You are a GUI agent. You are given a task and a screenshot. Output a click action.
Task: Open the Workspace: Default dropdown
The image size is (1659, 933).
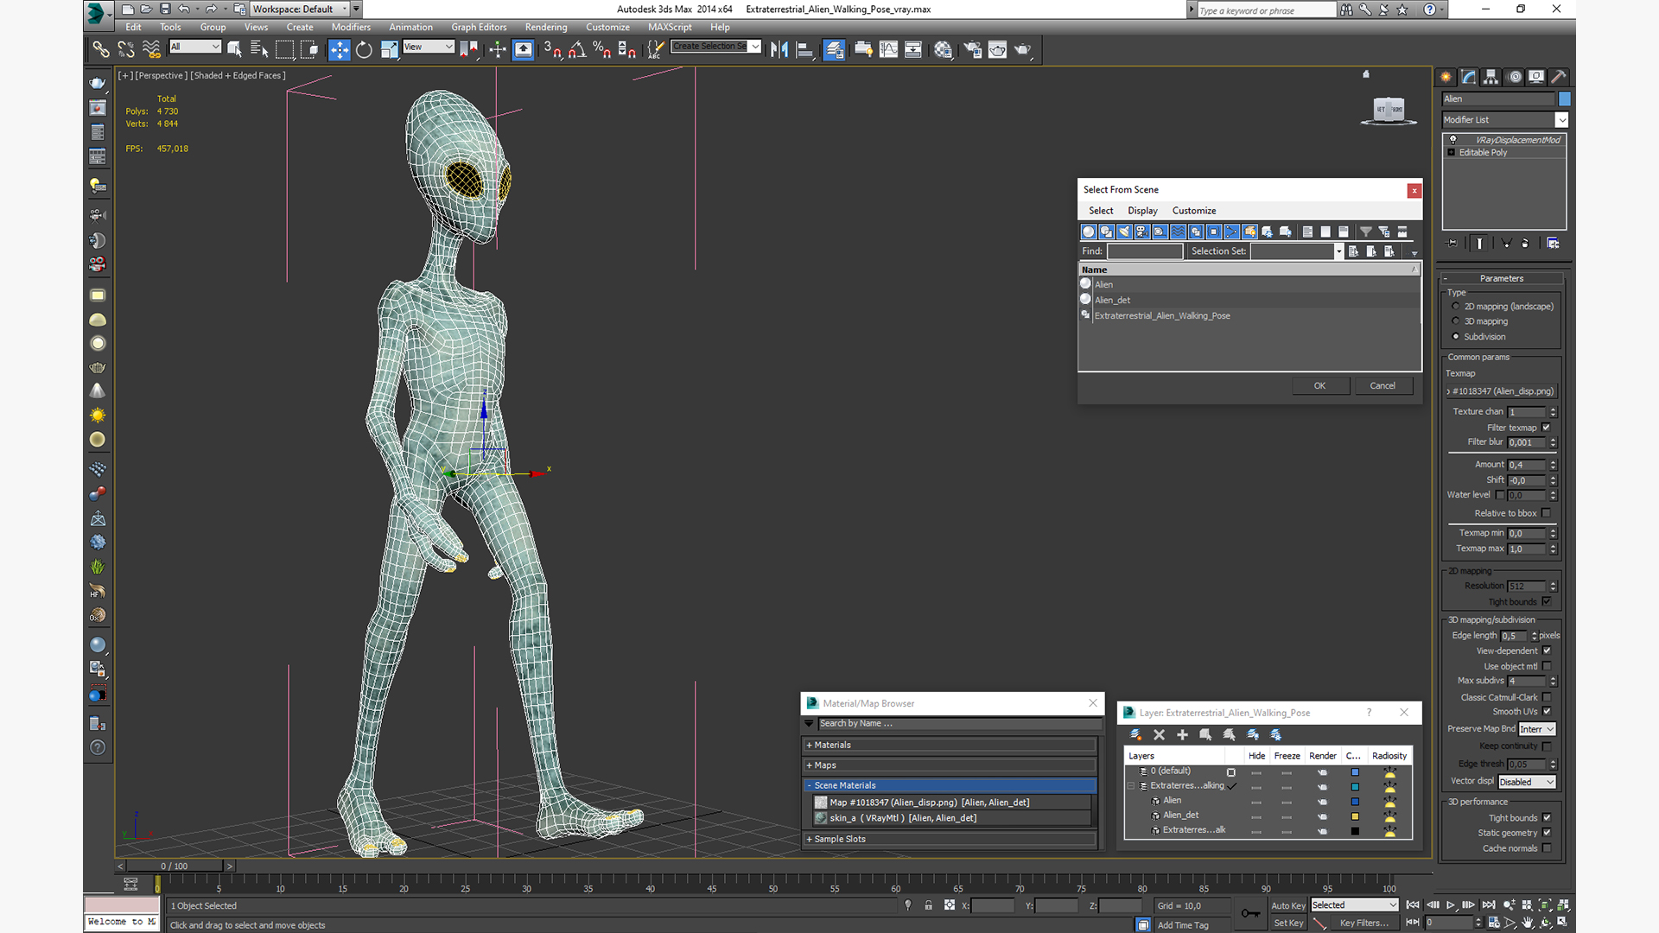300,10
